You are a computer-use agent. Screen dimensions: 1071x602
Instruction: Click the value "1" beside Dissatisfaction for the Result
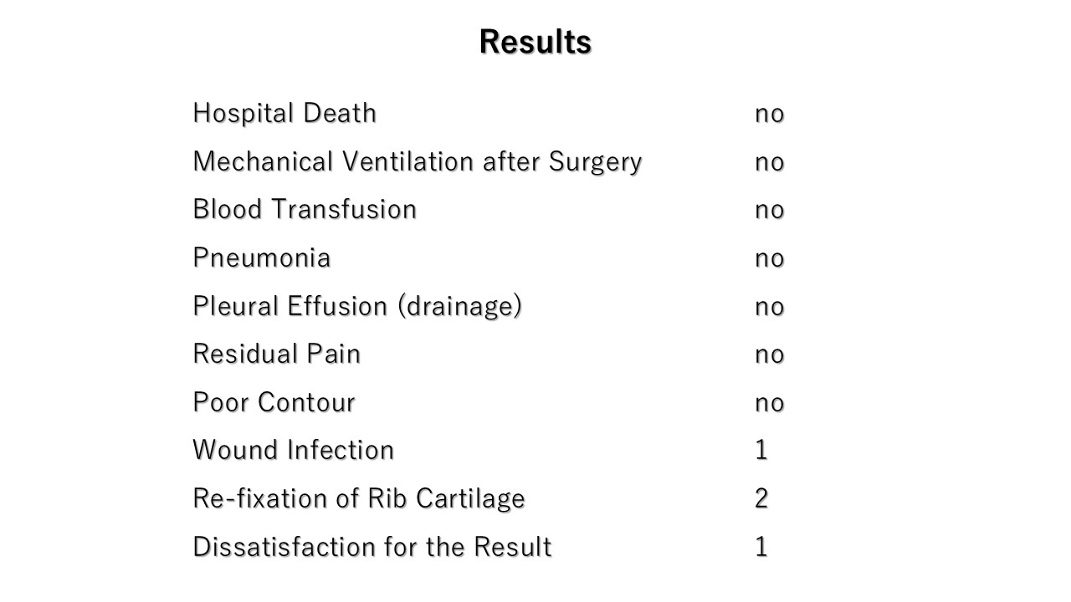click(x=761, y=547)
